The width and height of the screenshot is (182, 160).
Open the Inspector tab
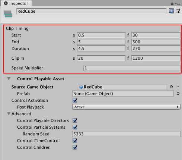(x=16, y=3)
